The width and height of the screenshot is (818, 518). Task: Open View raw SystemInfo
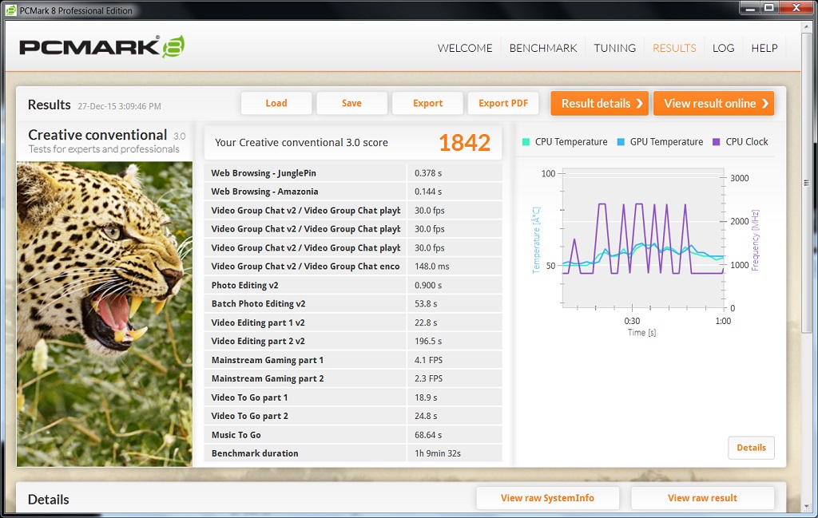[x=547, y=498]
